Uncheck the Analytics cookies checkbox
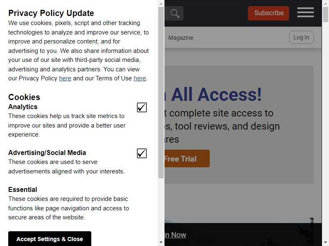 (x=142, y=107)
